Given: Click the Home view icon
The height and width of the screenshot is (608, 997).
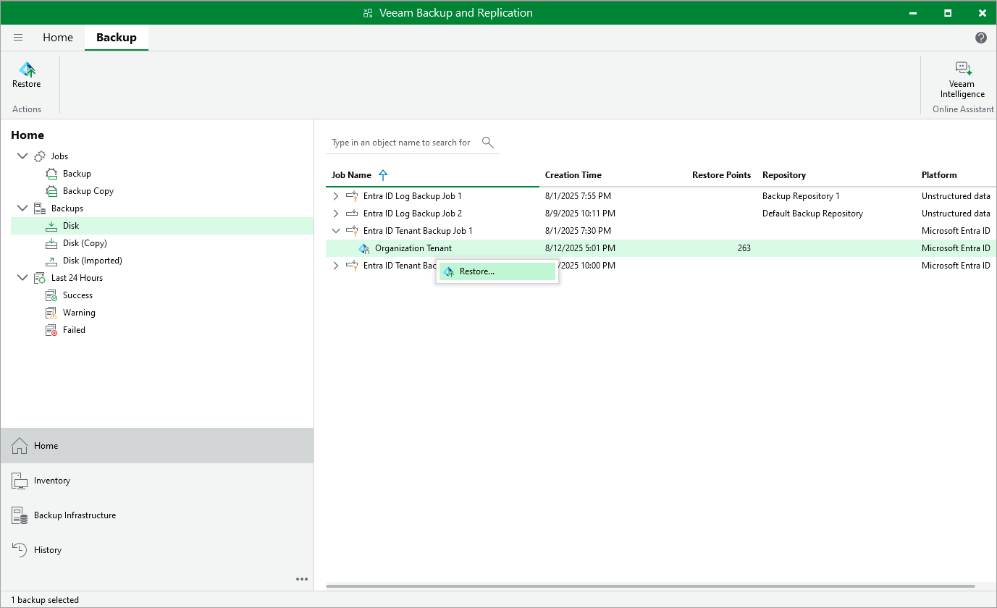Looking at the screenshot, I should (20, 445).
